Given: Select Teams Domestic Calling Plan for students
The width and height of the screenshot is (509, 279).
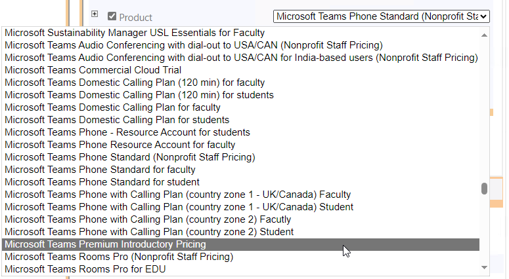Looking at the screenshot, I should coord(240,120).
